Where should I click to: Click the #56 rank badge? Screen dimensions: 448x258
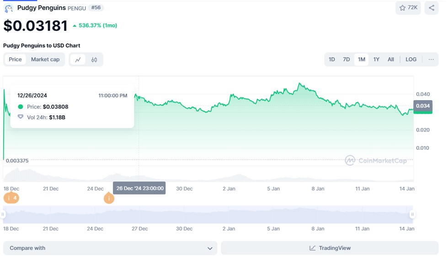pyautogui.click(x=96, y=8)
